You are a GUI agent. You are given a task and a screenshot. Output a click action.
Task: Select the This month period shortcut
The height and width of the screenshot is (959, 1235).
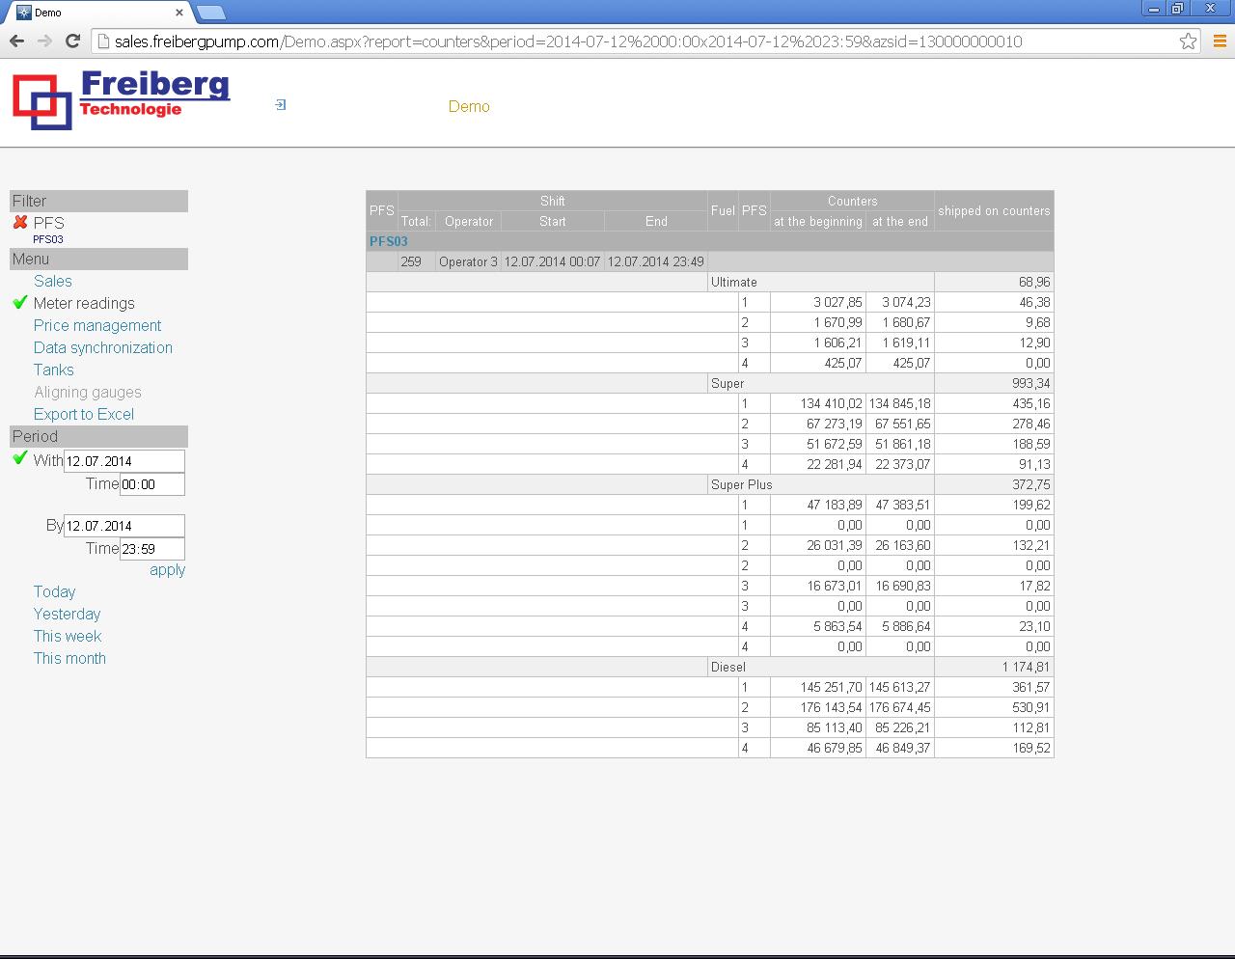pos(69,658)
